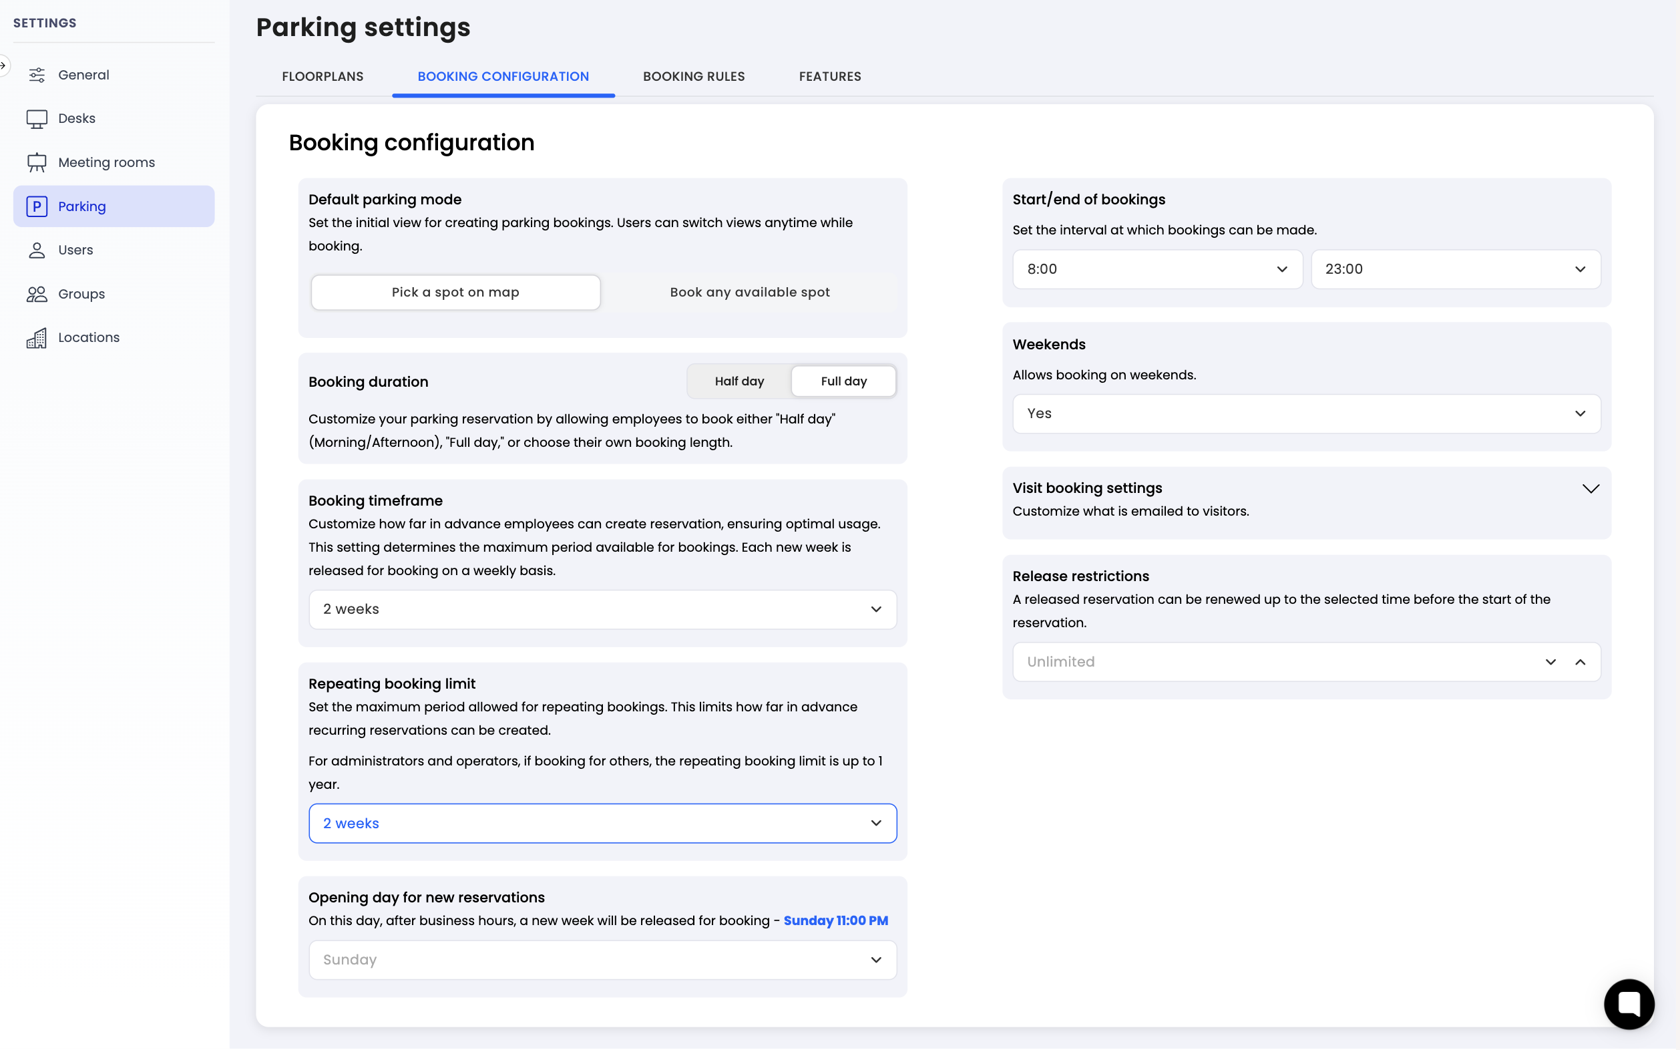Open Booking timeframe 2 weeks dropdown
Image resolution: width=1680 pixels, height=1050 pixels.
pyautogui.click(x=602, y=609)
